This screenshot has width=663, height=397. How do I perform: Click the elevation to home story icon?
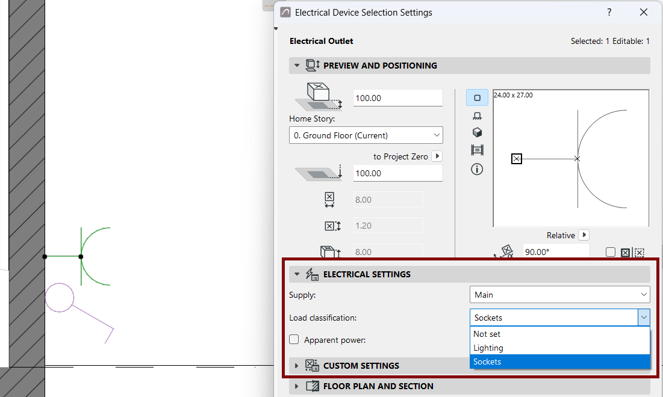(319, 97)
